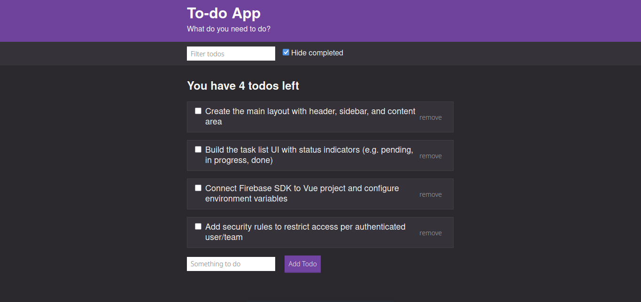Remove the Firebase SDK todo
Screen dimensions: 641x302
(430, 194)
